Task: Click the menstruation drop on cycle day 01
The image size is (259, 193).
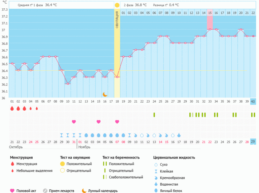Action: [x=12, y=108]
